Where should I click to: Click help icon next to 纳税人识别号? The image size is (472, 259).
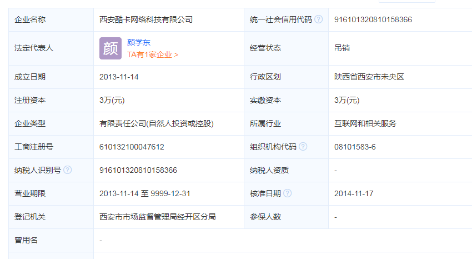click(x=68, y=170)
